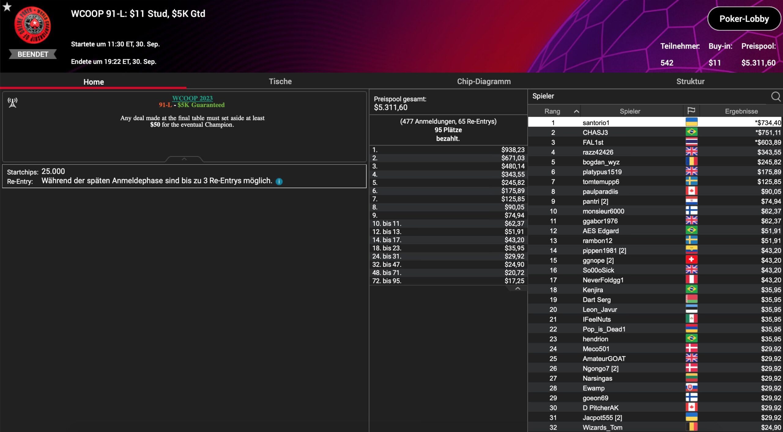Click first place payout $938,23
The image size is (783, 432).
513,150
